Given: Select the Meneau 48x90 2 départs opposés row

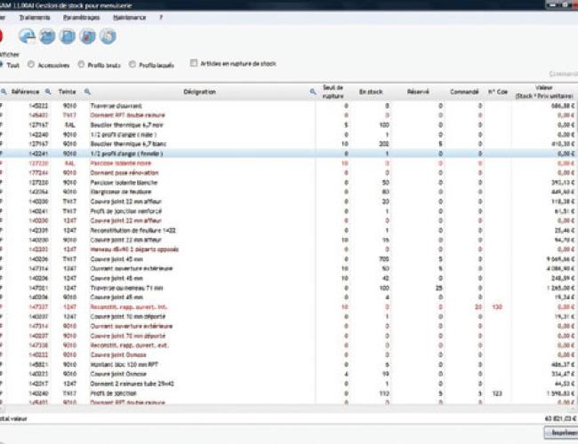Looking at the screenshot, I should tap(287, 250).
